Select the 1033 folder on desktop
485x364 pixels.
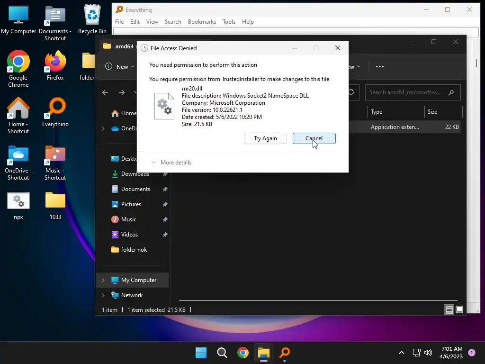(x=55, y=206)
